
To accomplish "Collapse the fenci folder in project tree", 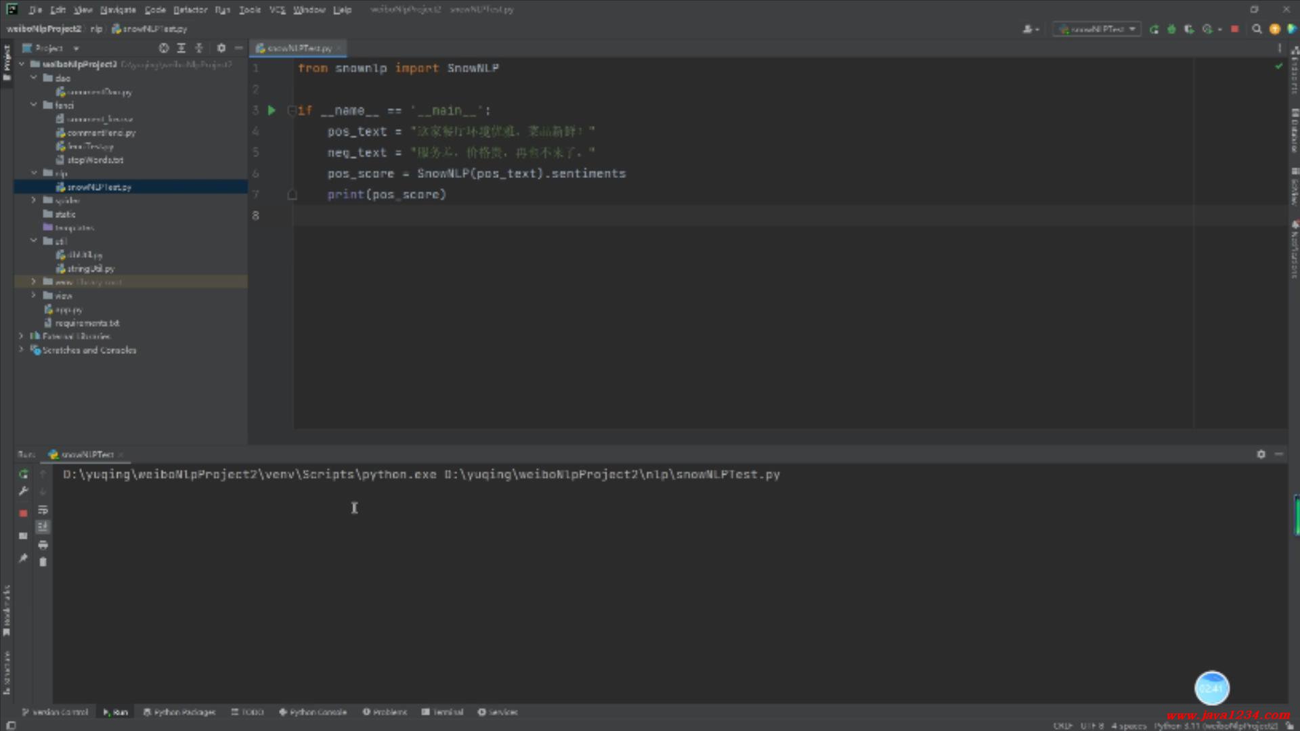I will pos(33,105).
